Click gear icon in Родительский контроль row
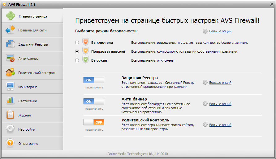Screen dimensions: 276x159 tap(205, 125)
